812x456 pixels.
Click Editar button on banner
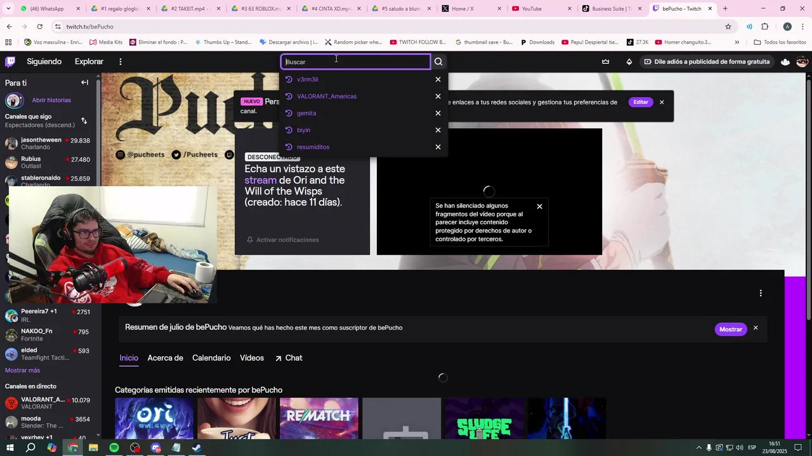[641, 102]
